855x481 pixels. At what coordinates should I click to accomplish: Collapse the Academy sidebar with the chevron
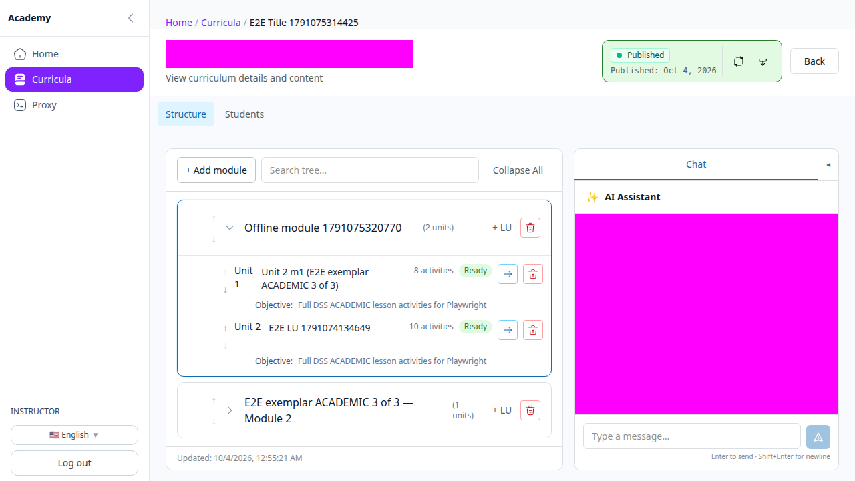pyautogui.click(x=131, y=18)
